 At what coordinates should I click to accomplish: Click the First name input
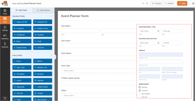[80, 31]
